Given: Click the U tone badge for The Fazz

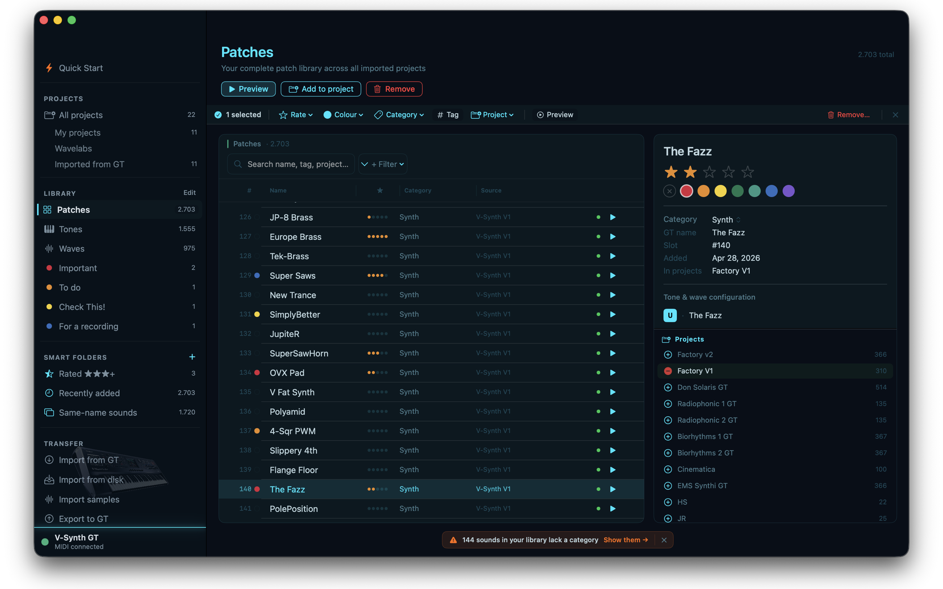Looking at the screenshot, I should pos(670,315).
